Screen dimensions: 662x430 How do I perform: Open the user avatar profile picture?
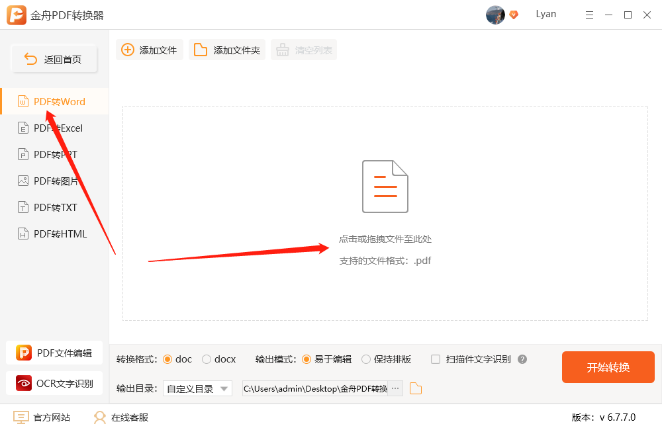point(495,15)
